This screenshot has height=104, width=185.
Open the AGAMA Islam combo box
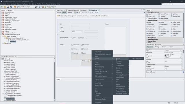coord(77,32)
